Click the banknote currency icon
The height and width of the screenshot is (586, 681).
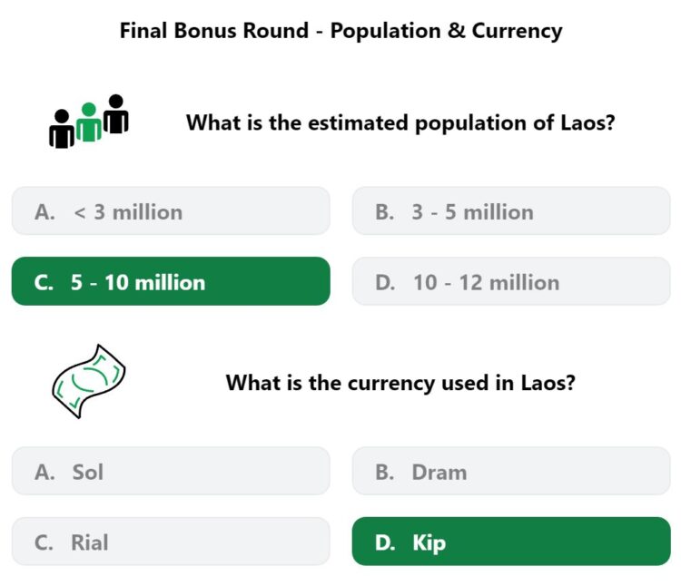point(88,381)
